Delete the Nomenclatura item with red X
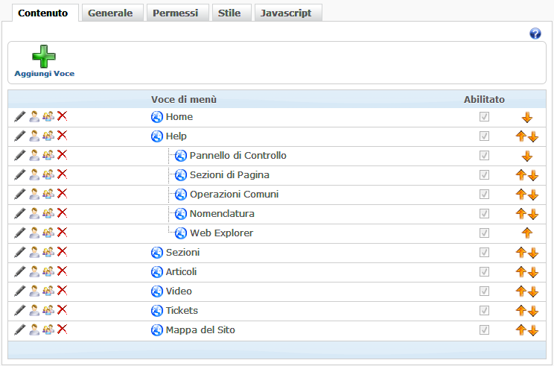 [x=63, y=213]
